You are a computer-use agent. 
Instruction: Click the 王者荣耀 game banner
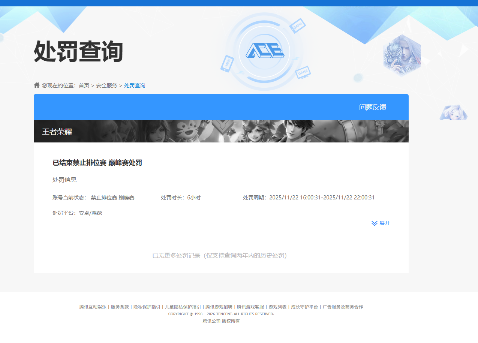click(x=221, y=131)
